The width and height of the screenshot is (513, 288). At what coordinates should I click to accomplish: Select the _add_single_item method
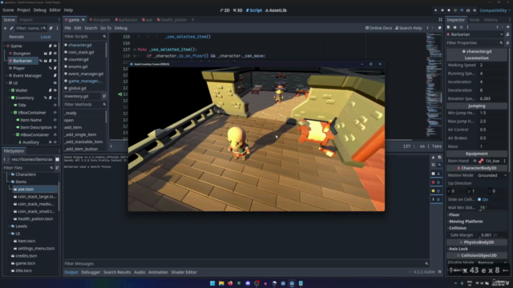coord(80,134)
